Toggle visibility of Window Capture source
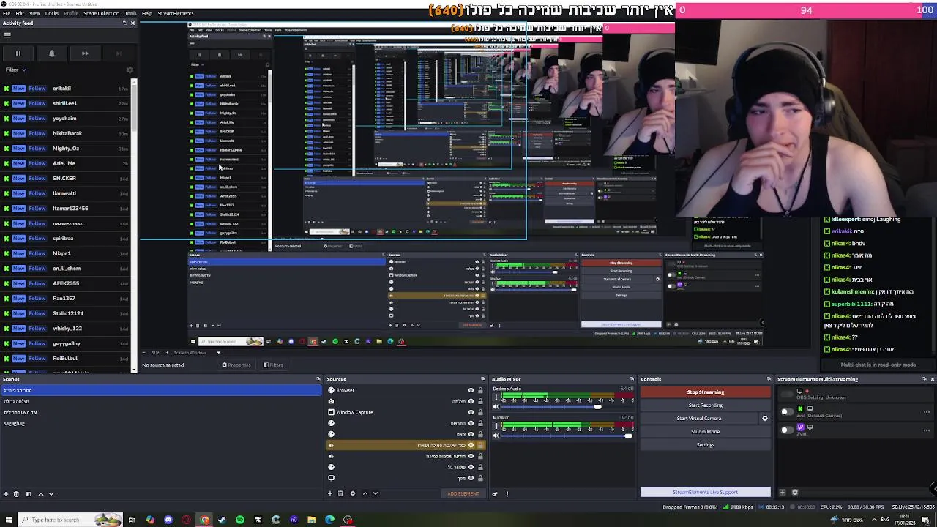Screen dimensions: 937x527 [471, 412]
